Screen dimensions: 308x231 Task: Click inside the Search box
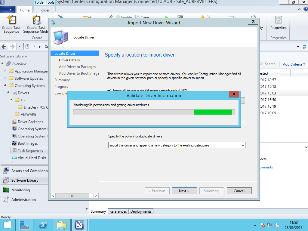click(269, 64)
